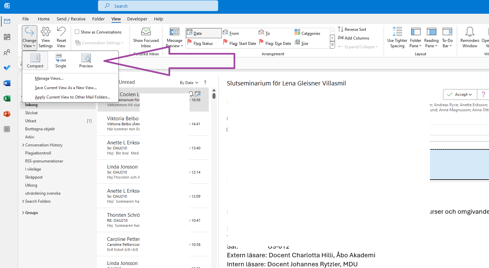This screenshot has width=489, height=268.
Task: Open the Reminders Window
Action: (x=469, y=37)
